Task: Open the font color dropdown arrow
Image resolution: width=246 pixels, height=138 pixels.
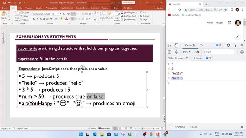Action: pyautogui.click(x=69, y=19)
